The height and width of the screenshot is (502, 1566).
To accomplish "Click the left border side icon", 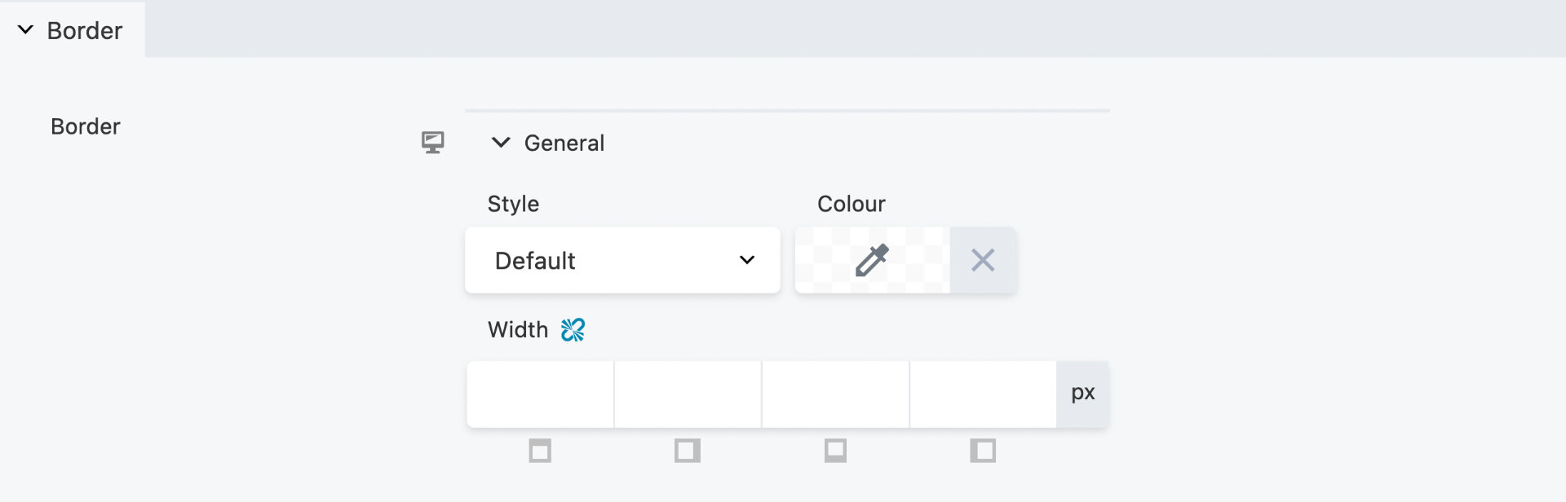I will pos(983,451).
